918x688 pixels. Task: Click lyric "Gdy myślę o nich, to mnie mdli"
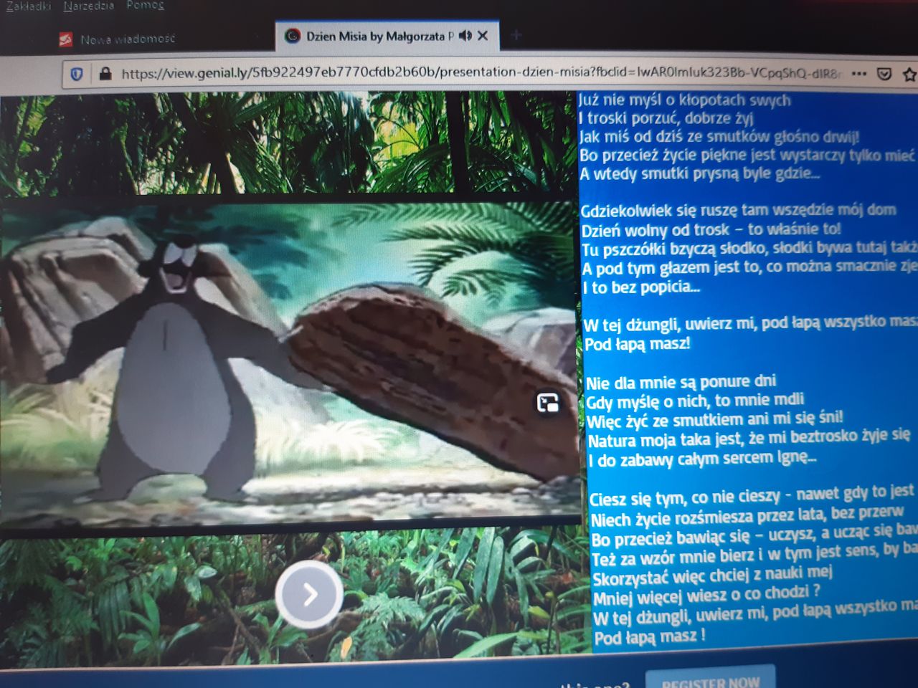point(695,401)
